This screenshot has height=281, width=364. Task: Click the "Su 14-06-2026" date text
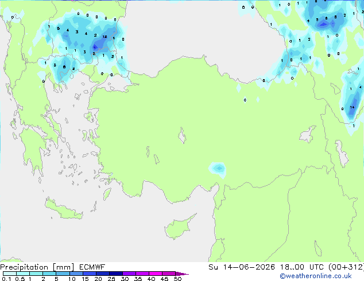pyautogui.click(x=242, y=267)
